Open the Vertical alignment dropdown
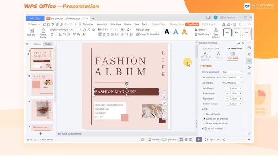The height and width of the screenshot is (156, 278). [232, 72]
